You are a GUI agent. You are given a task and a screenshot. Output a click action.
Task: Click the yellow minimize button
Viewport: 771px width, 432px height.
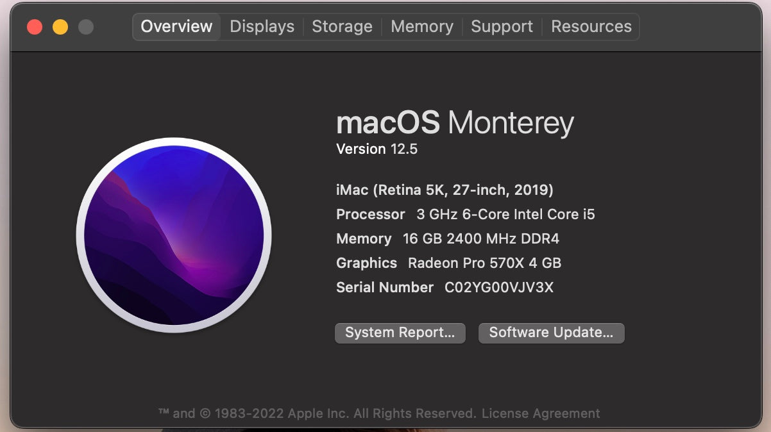[x=59, y=27]
